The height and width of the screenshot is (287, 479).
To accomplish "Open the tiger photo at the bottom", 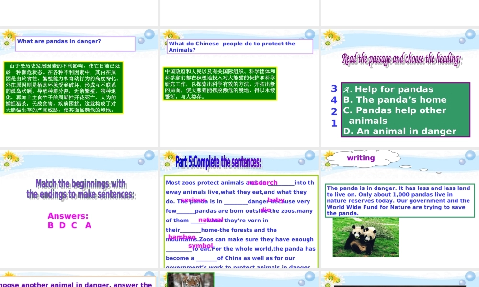I will coord(191,280).
